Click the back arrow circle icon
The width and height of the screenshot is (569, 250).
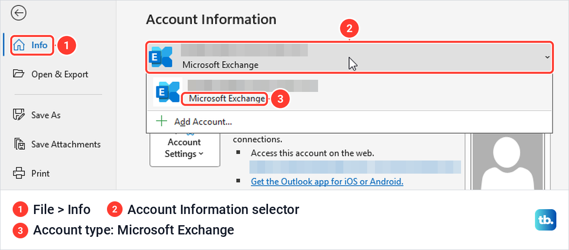point(18,14)
